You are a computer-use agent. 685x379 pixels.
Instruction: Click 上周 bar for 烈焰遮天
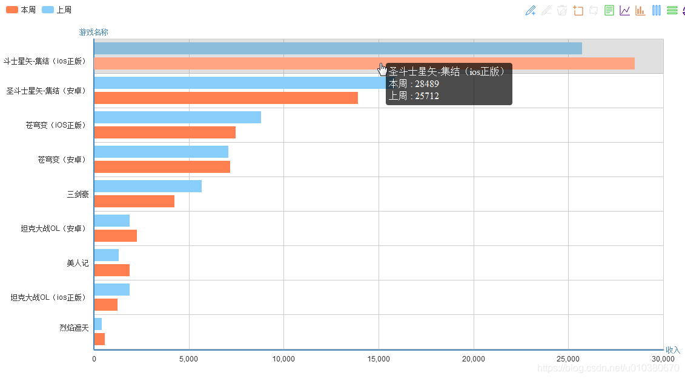click(98, 324)
